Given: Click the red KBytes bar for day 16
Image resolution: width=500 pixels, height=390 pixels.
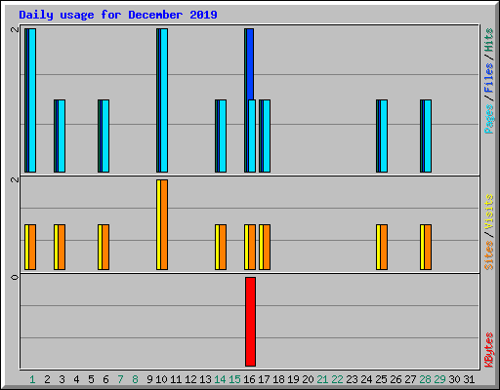Looking at the screenshot, I should click(250, 322).
